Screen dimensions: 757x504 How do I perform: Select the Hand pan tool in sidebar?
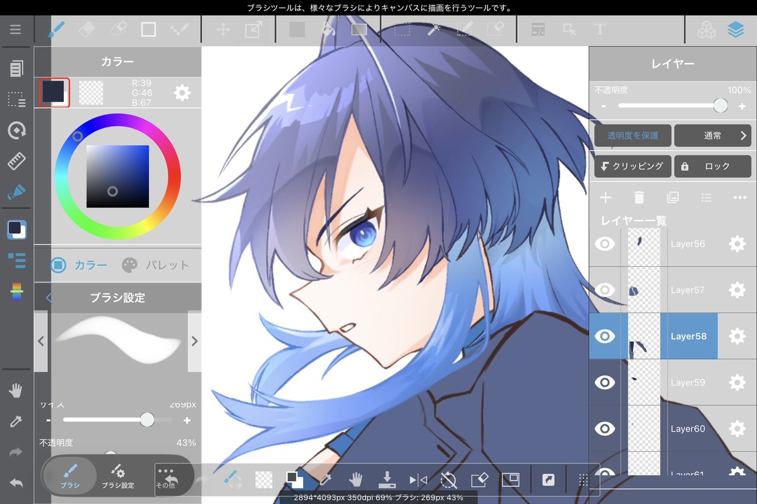pyautogui.click(x=15, y=390)
